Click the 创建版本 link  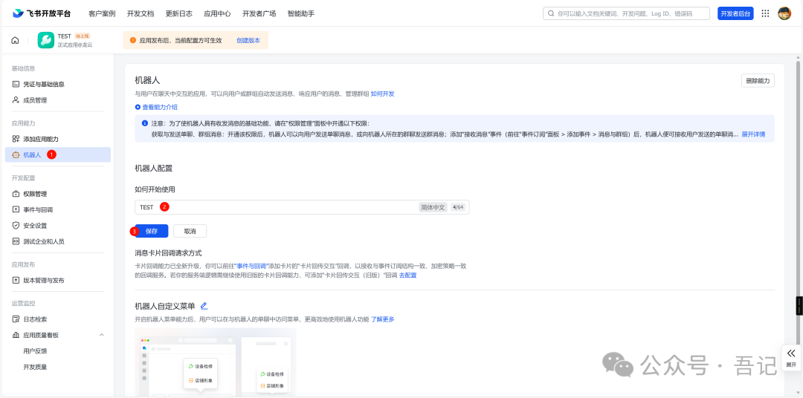tap(248, 40)
